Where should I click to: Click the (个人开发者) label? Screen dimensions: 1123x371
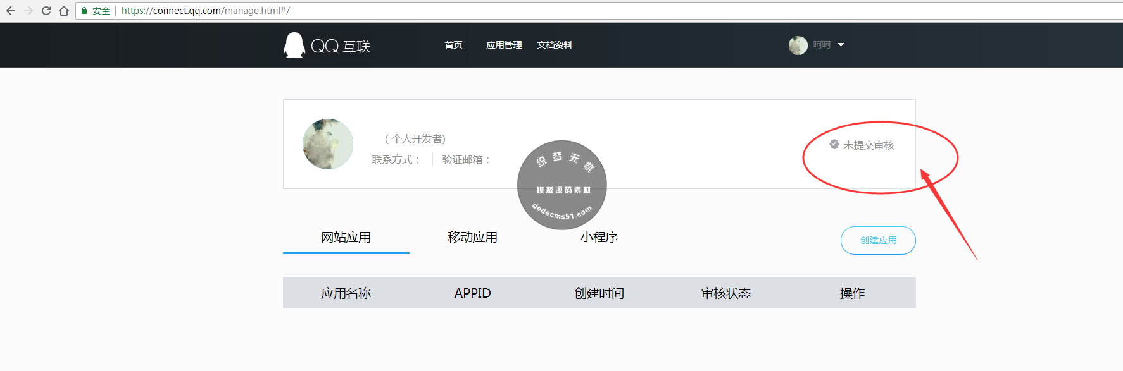pos(415,139)
